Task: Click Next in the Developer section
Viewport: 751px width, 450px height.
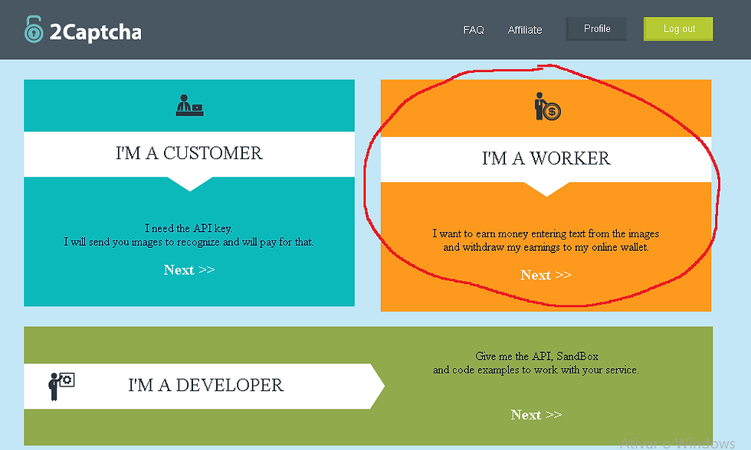Action: click(x=536, y=415)
